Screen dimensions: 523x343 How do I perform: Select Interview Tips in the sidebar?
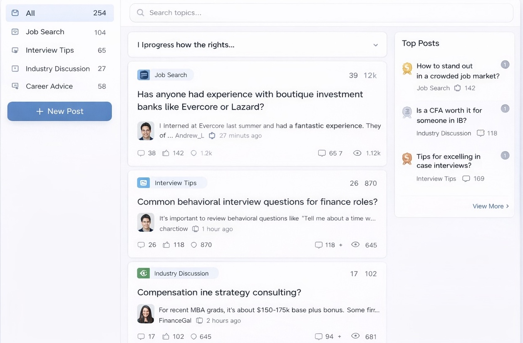tap(50, 50)
